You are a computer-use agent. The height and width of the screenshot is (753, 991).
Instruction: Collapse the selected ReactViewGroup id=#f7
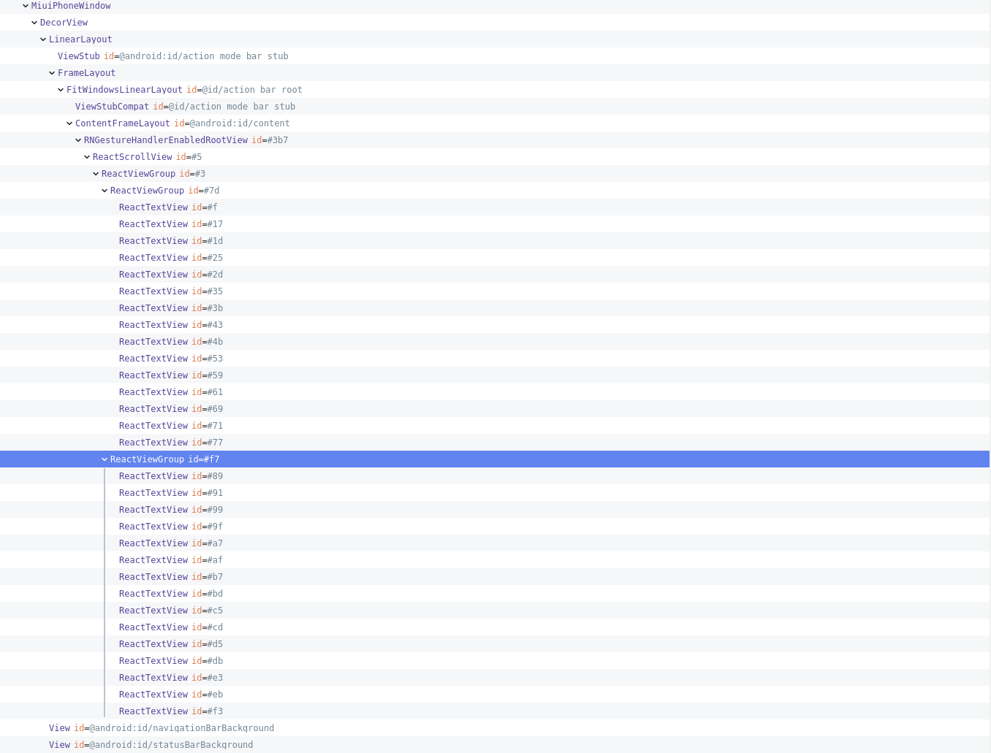(x=105, y=459)
